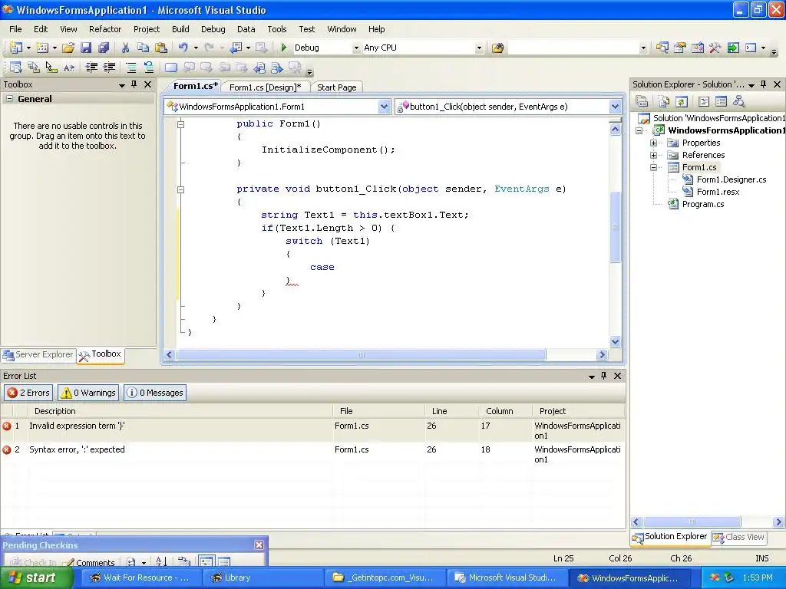The width and height of the screenshot is (786, 589).
Task: Select the 'Syntax error, ':' expected' error row
Action: [x=313, y=454]
